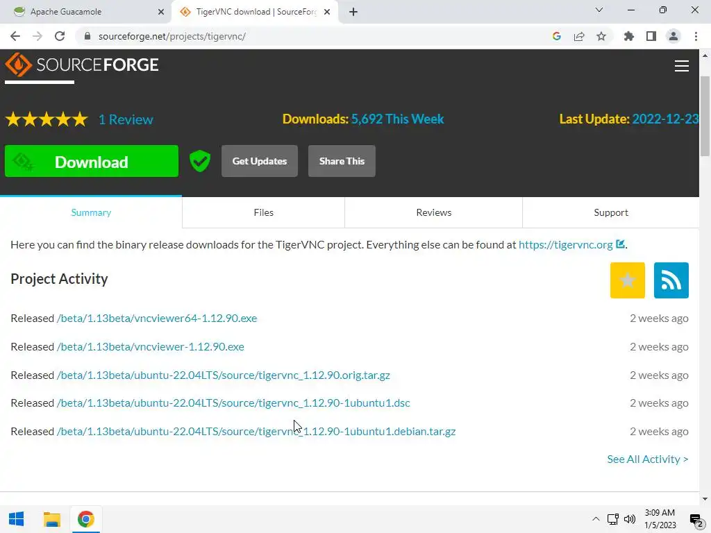The width and height of the screenshot is (711, 533).
Task: Open the tab search dropdown arrow
Action: [599, 10]
